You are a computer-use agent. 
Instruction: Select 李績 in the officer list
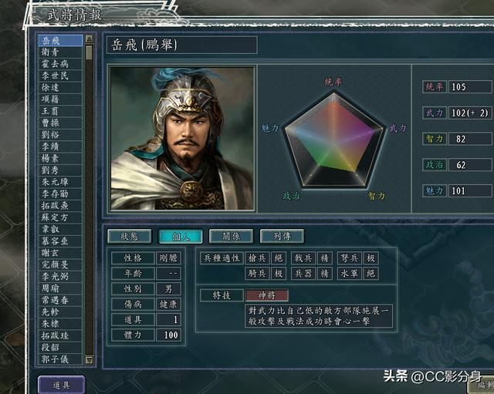60,146
